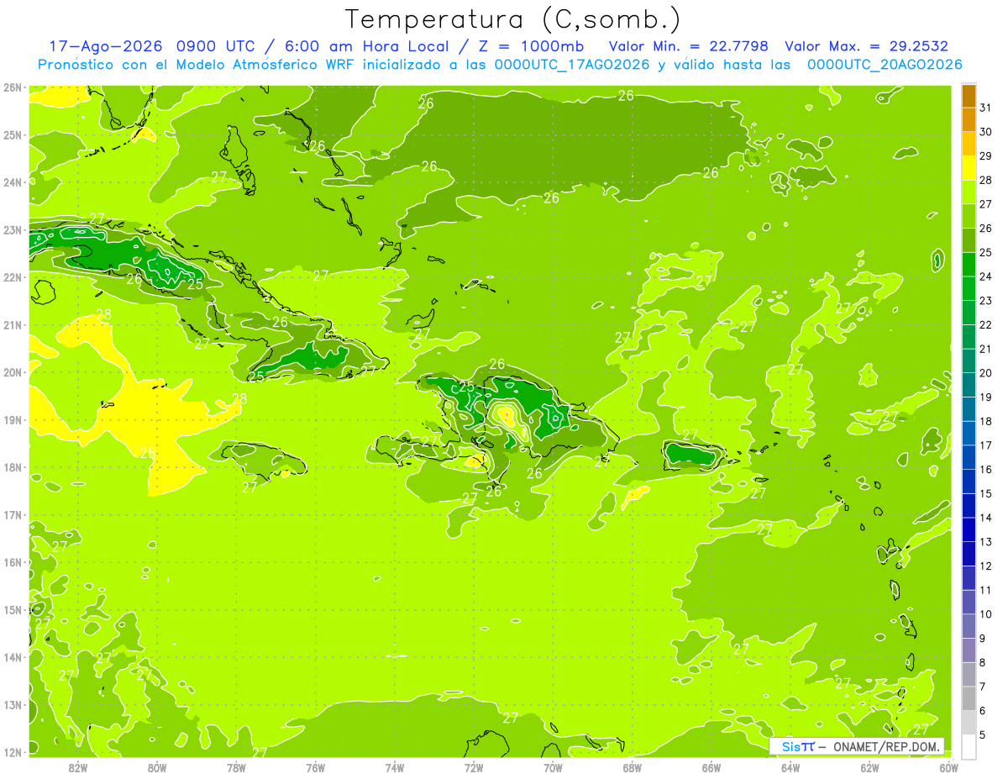Image resolution: width=1008 pixels, height=779 pixels.
Task: Click the latitude label '22N'
Action: coord(12,277)
